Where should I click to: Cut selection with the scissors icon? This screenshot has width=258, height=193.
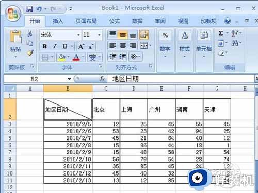click(x=30, y=33)
